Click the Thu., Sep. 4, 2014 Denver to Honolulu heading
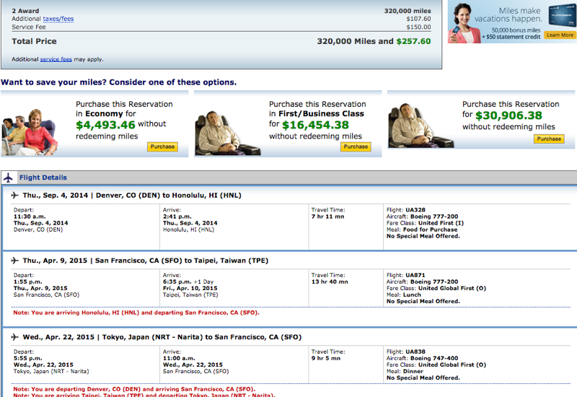 pos(132,195)
